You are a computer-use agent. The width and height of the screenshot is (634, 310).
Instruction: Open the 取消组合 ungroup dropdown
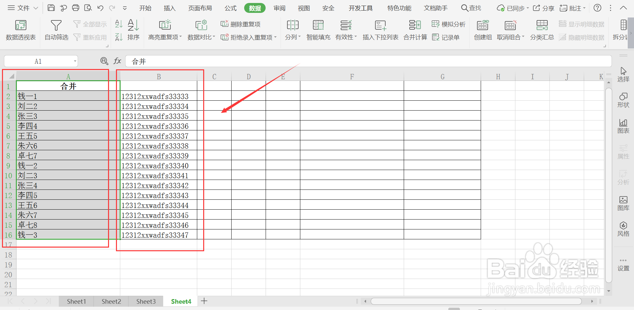pyautogui.click(x=510, y=30)
